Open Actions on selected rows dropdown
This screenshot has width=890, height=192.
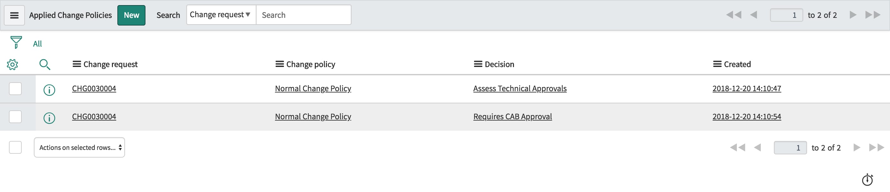79,147
